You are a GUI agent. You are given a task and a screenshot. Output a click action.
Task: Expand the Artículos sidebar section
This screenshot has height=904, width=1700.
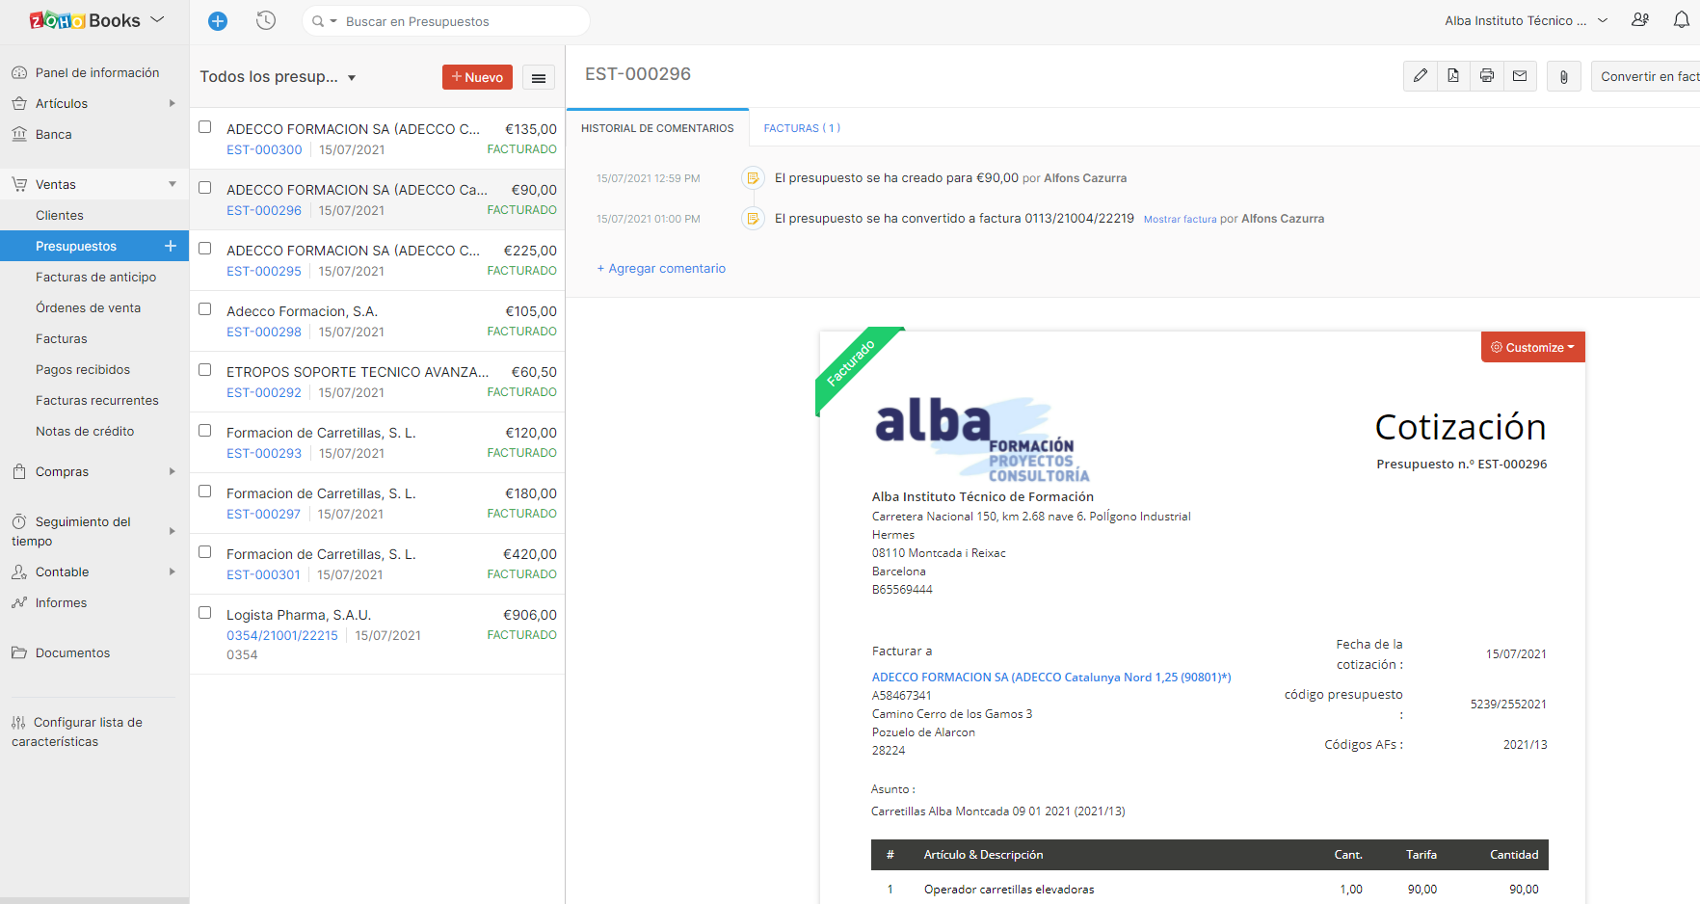point(173,103)
